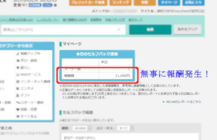Open the お名前.com domain quick link
The image size is (217, 140).
click(17, 20)
